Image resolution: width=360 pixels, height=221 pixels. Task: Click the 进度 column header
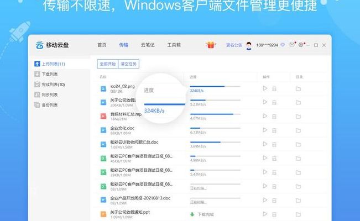point(193,77)
